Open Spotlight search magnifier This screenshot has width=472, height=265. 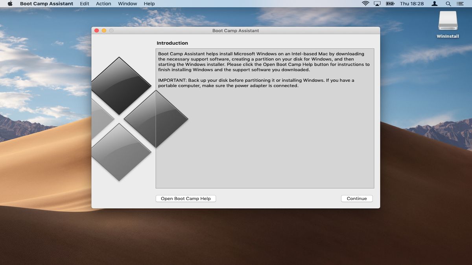tap(448, 4)
